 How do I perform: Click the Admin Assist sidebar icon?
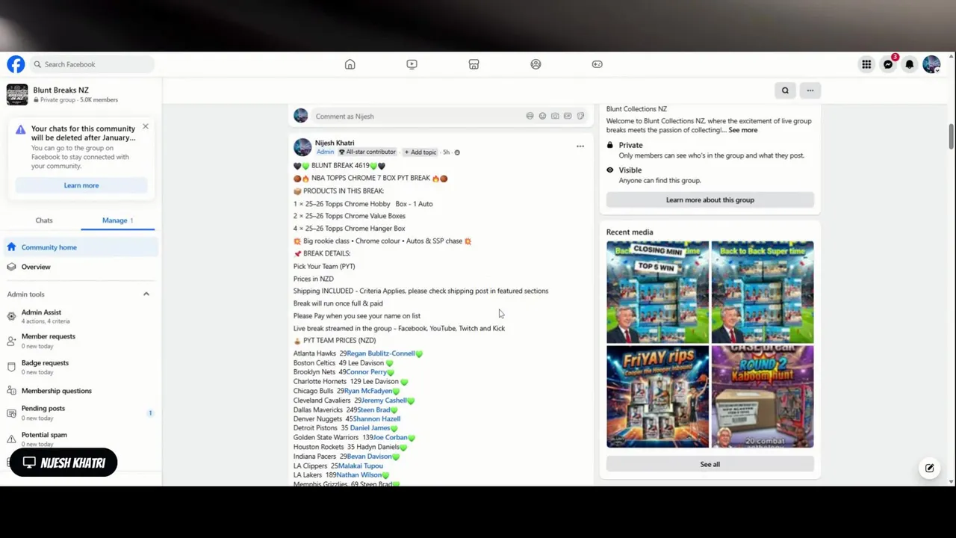tap(11, 317)
